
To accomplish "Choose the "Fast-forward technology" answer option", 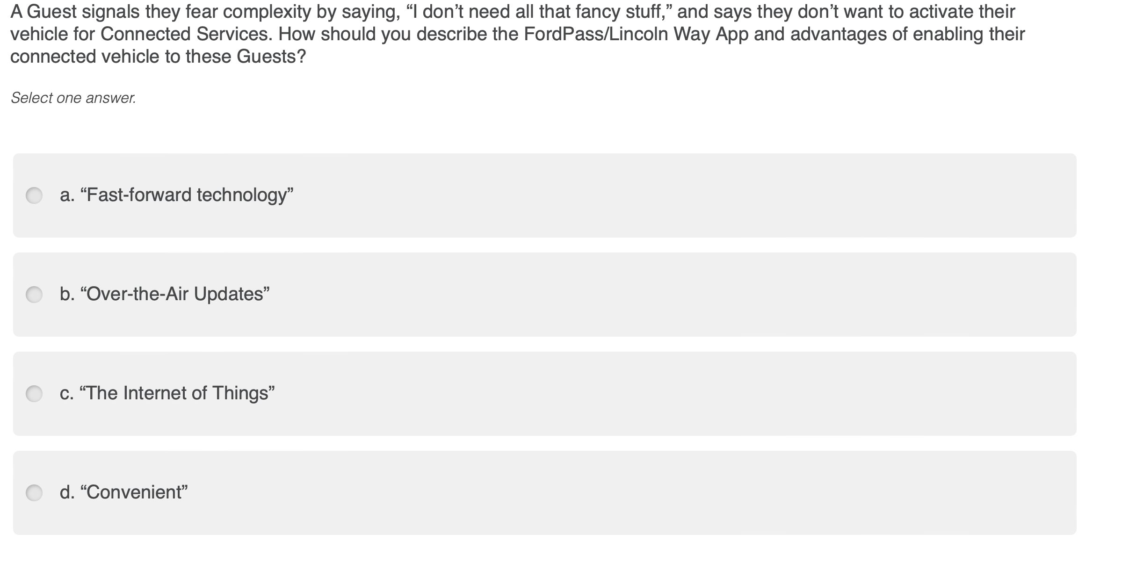I will (177, 195).
